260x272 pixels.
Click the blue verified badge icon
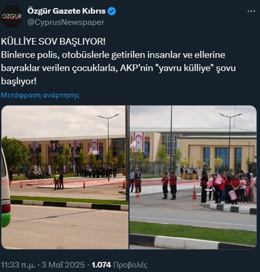pos(112,11)
